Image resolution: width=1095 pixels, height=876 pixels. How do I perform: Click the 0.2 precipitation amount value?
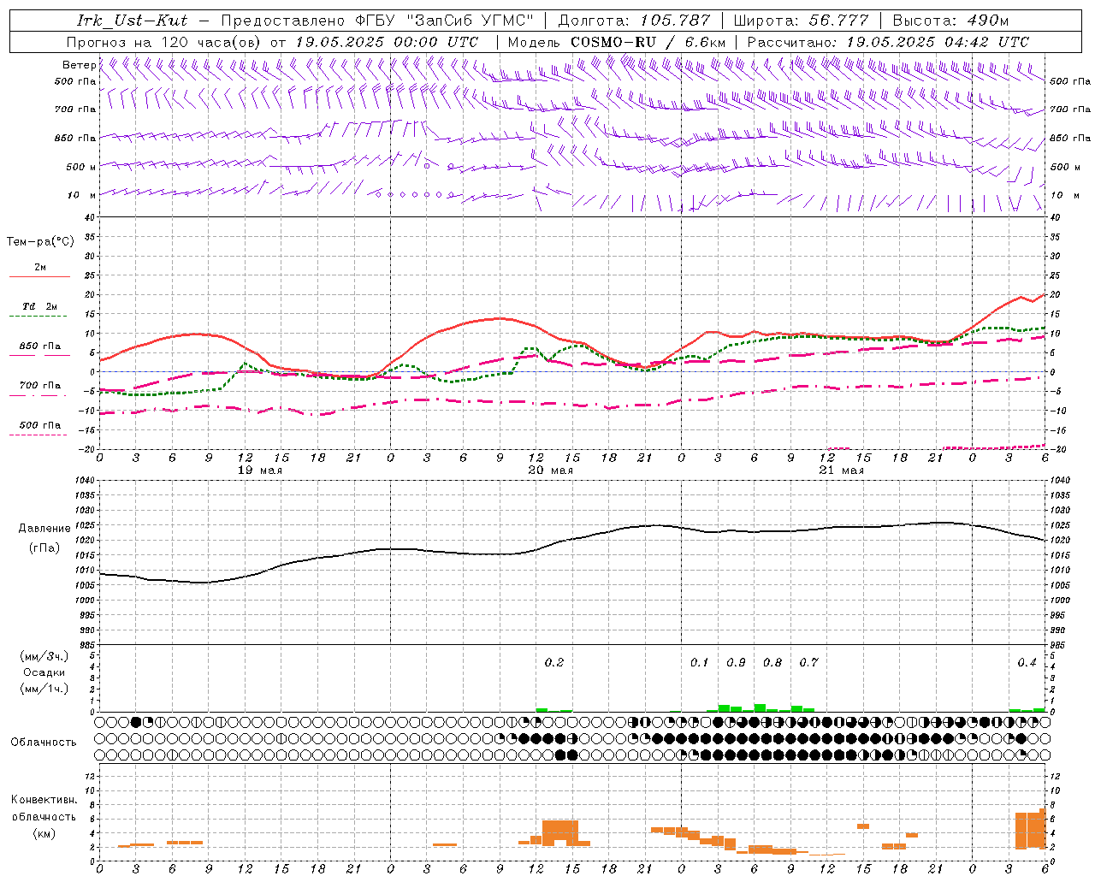[554, 662]
